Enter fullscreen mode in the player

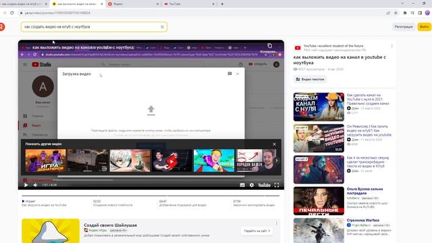[x=277, y=185]
